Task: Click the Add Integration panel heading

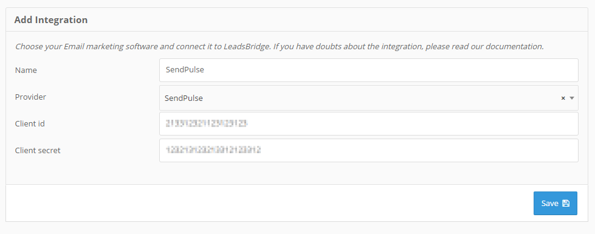Action: [x=51, y=19]
